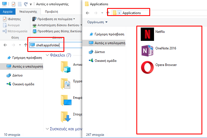
Task: Open the Οργάνωση dropdown menu
Action: pos(97,22)
